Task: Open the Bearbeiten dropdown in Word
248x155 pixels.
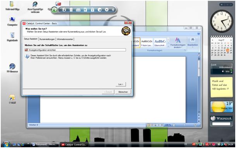Action: point(193,42)
